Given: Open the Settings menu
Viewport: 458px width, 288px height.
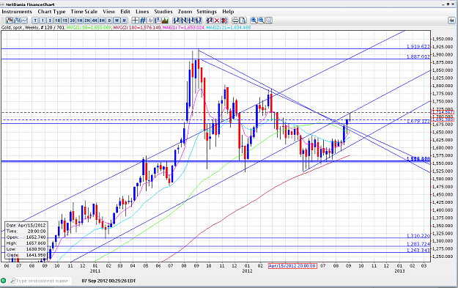Looking at the screenshot, I should (207, 12).
